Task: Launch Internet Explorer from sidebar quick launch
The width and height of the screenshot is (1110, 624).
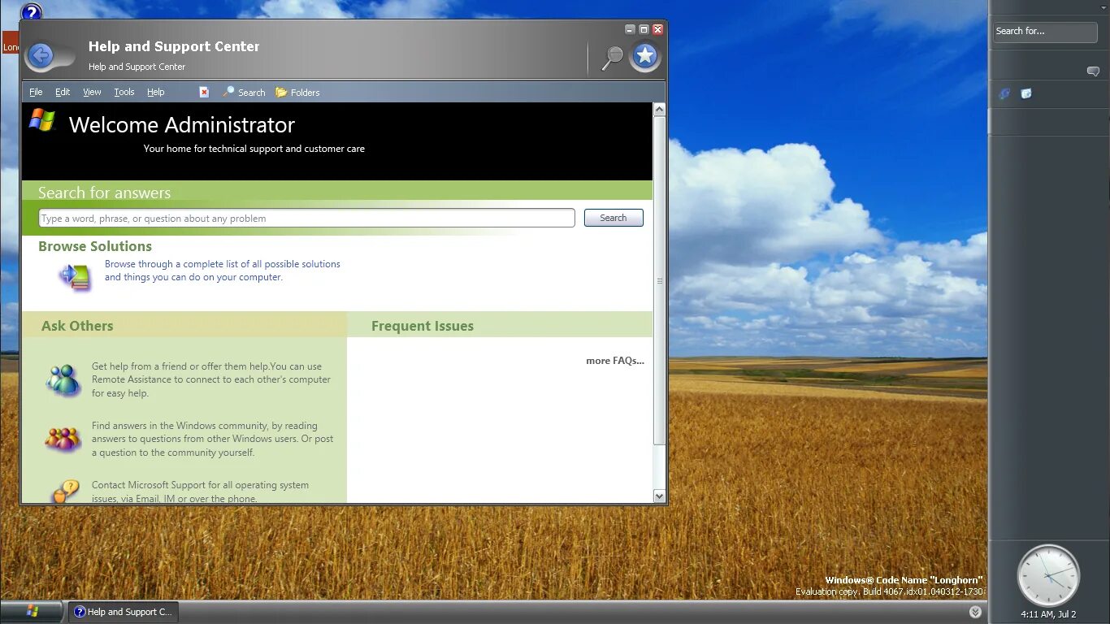Action: coord(1004,93)
